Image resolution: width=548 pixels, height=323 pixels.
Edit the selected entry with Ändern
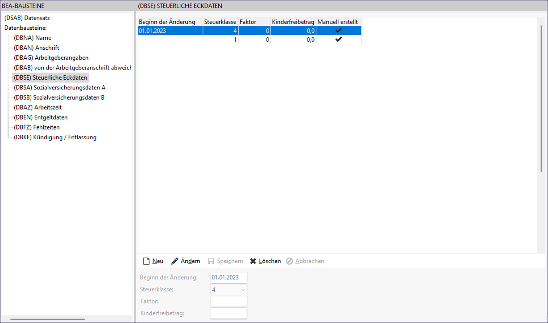pyautogui.click(x=186, y=261)
